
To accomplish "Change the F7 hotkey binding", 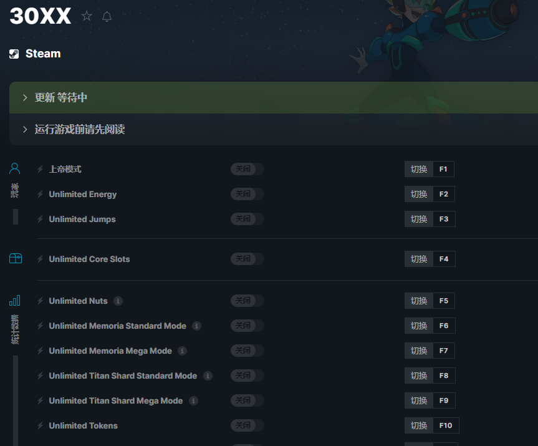I will (444, 351).
